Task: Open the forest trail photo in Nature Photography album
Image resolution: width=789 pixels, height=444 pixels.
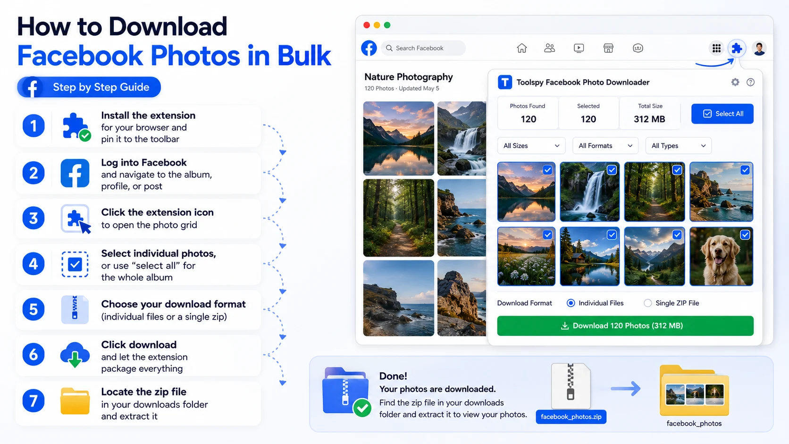Action: tap(399, 218)
